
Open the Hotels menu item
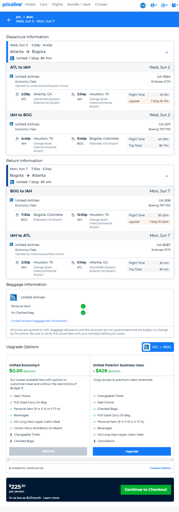pos(30,5)
